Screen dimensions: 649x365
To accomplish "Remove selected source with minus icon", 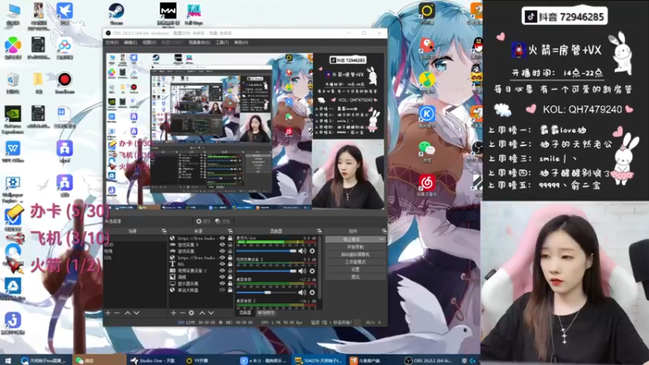I will coord(182,313).
